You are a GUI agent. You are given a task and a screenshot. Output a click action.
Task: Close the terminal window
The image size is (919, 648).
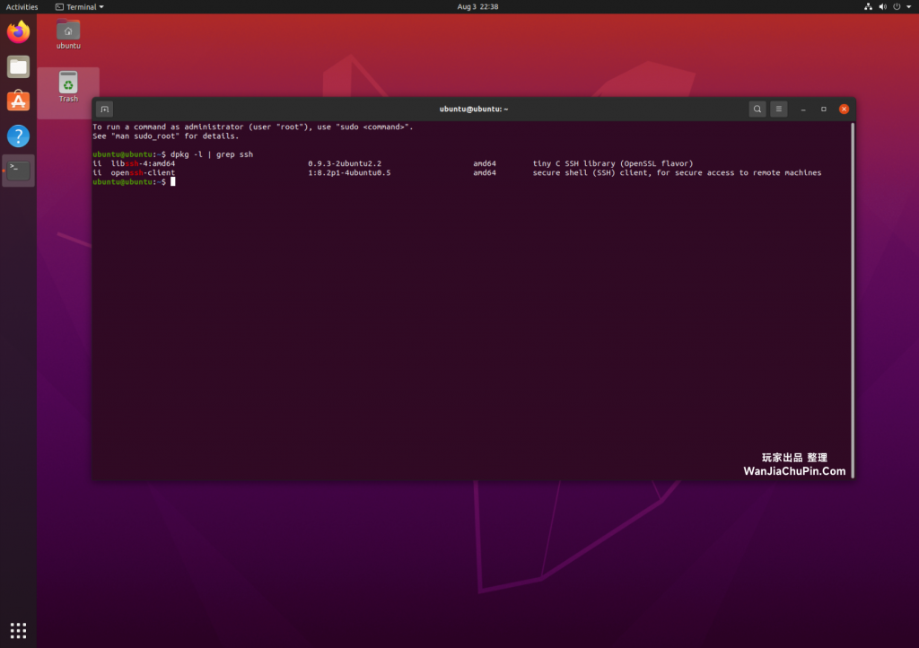coord(844,109)
